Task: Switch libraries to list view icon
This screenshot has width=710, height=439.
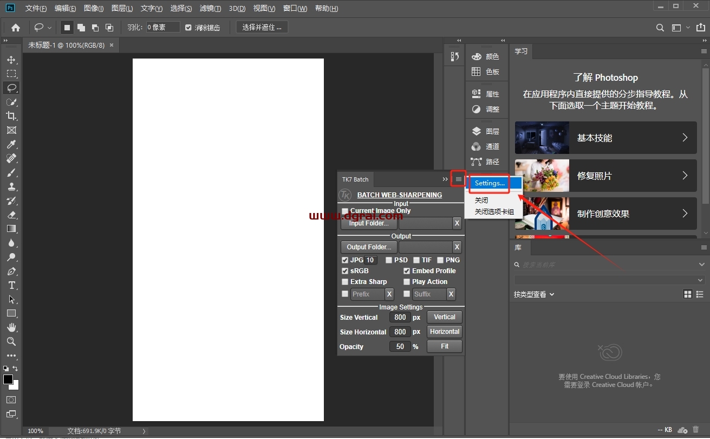Action: click(700, 294)
